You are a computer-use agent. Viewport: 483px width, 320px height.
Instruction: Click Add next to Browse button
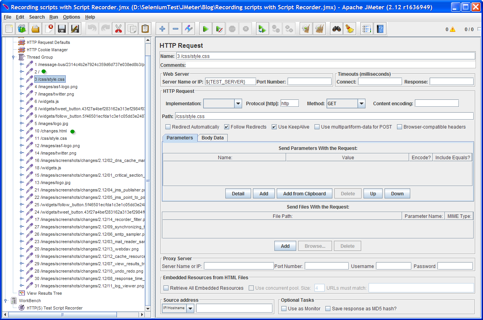(285, 246)
